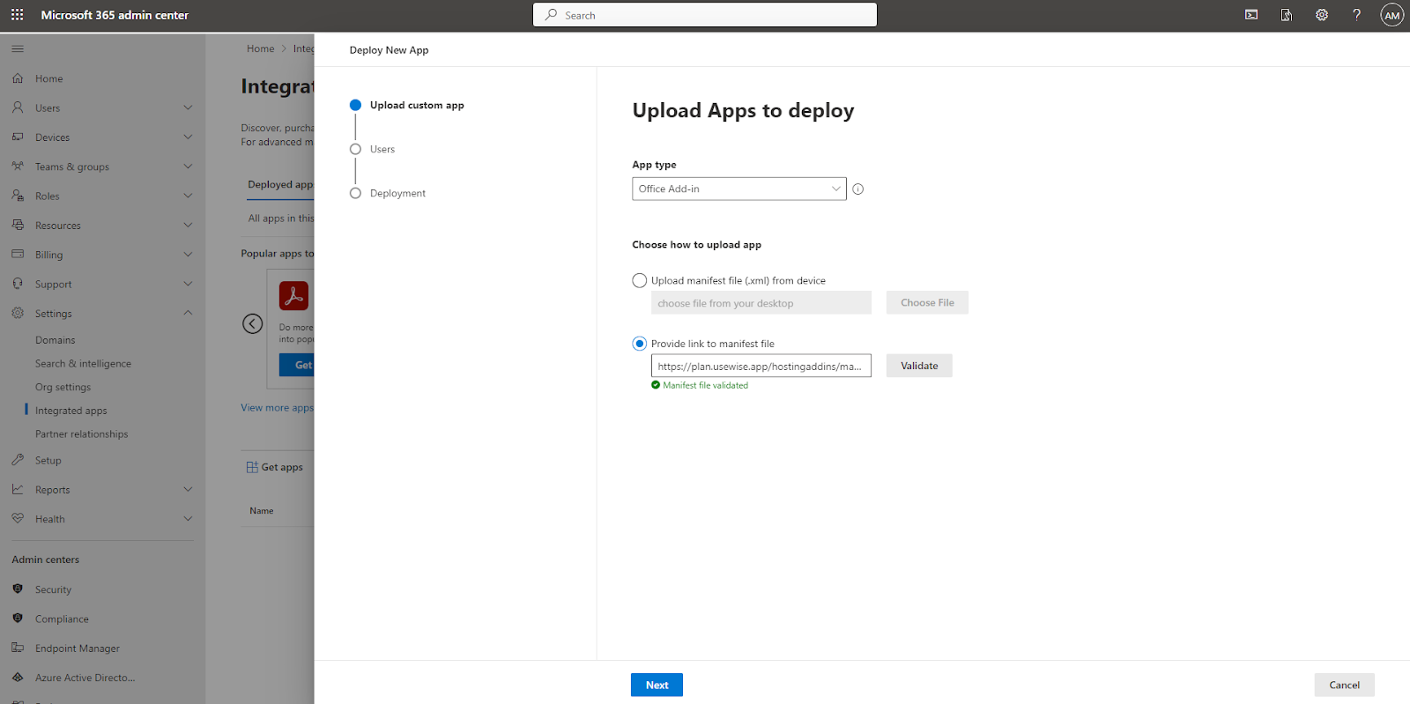Open Domains under Settings
The width and height of the screenshot is (1410, 704).
[x=55, y=340]
